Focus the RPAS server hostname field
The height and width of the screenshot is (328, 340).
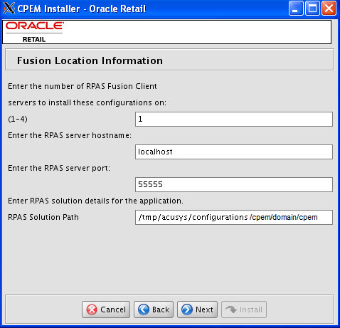234,152
